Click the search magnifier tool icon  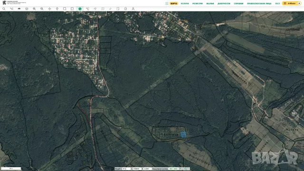coord(4,9)
